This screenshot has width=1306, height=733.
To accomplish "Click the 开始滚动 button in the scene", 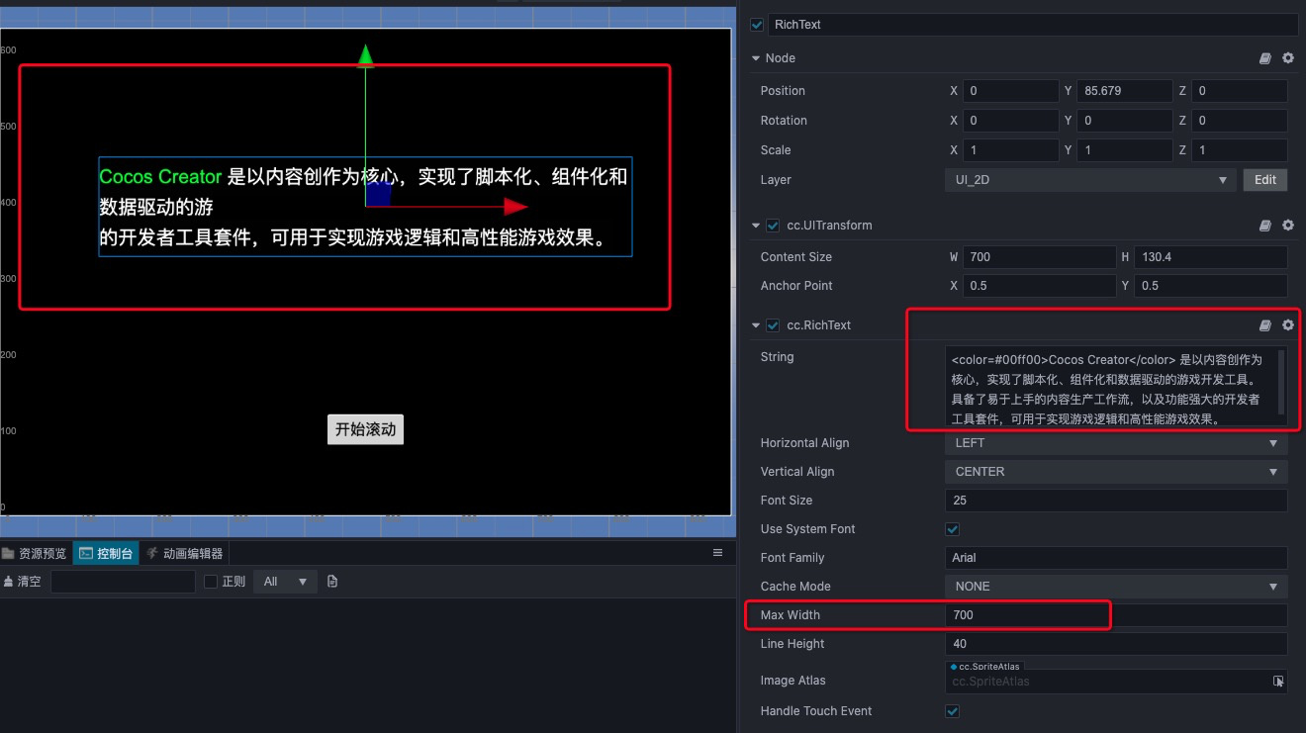I will click(366, 429).
